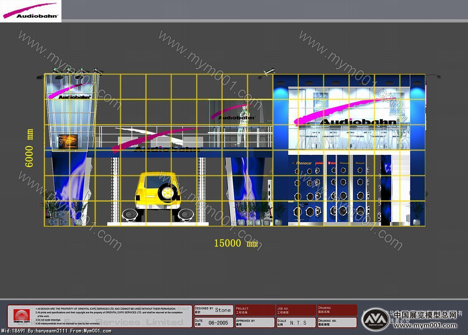Image resolution: width=468 pixels, height=335 pixels.
Task: Select the "Do not scale drawings" note
Action: (x=48, y=320)
